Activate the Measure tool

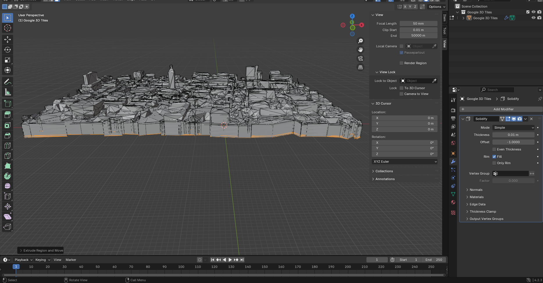(8, 92)
